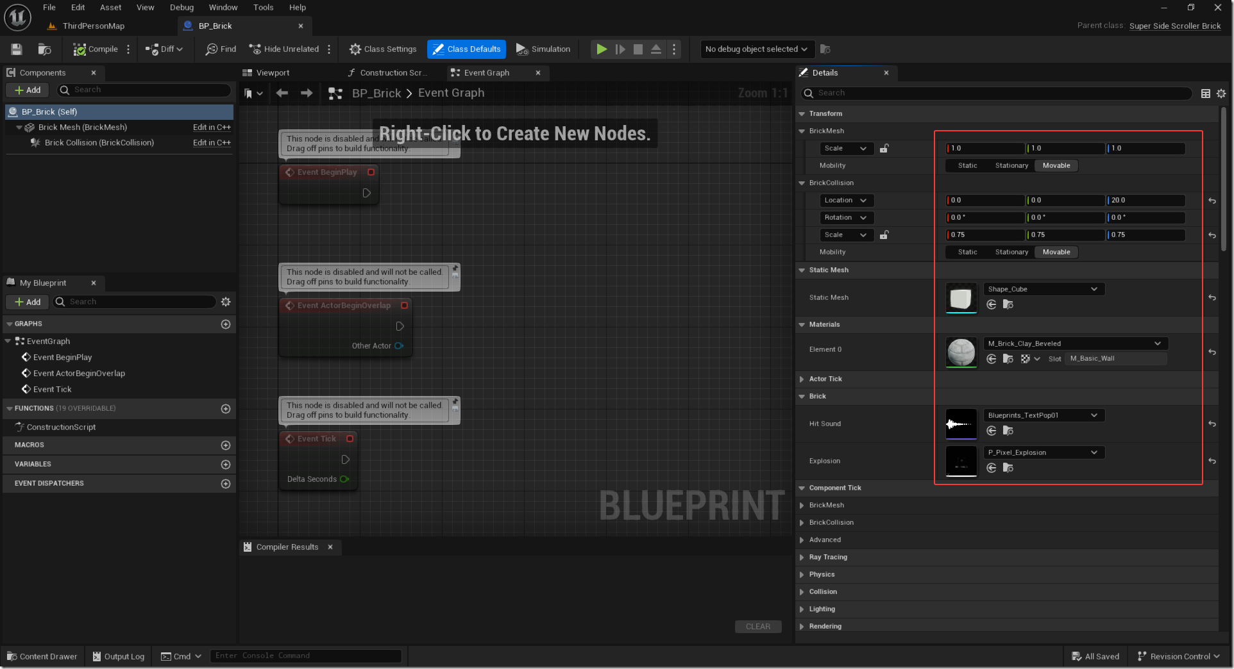The height and width of the screenshot is (669, 1234).
Task: Open the Debug menu
Action: (182, 8)
